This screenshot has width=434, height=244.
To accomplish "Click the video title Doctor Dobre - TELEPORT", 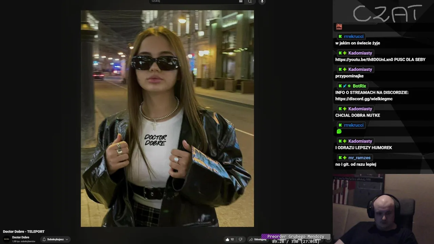I will coord(24,231).
